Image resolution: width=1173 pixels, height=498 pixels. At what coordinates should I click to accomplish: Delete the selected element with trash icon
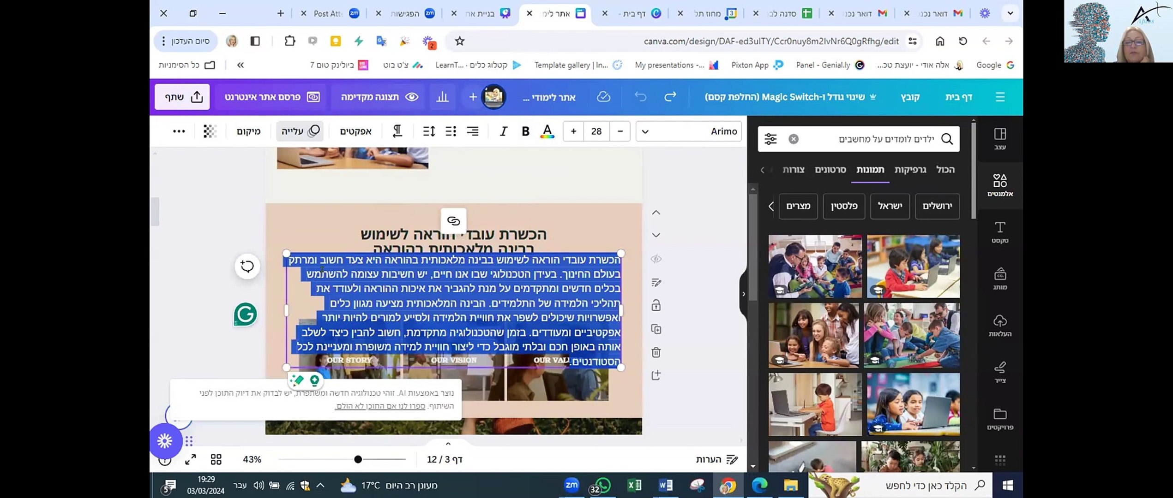656,352
